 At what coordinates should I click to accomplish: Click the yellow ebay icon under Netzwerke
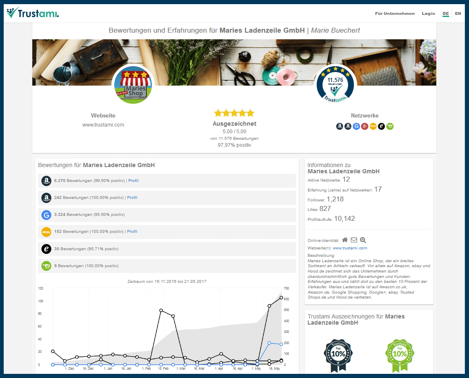[373, 127]
